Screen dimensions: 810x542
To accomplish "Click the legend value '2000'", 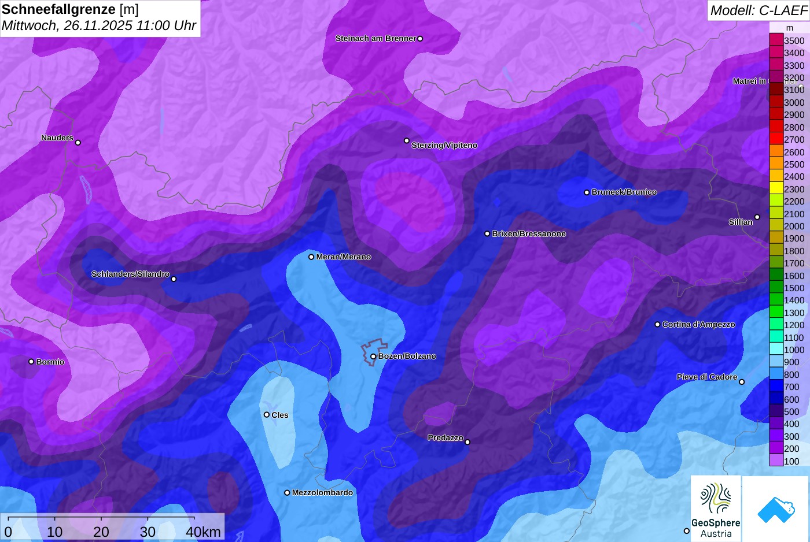I will (x=794, y=227).
